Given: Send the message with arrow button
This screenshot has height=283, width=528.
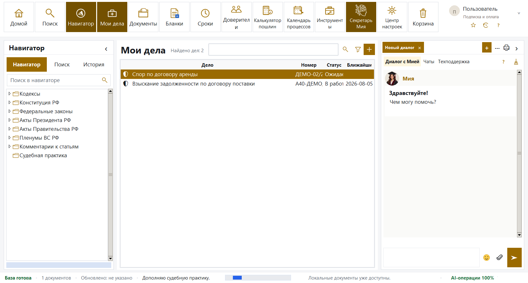Looking at the screenshot, I should click(514, 258).
